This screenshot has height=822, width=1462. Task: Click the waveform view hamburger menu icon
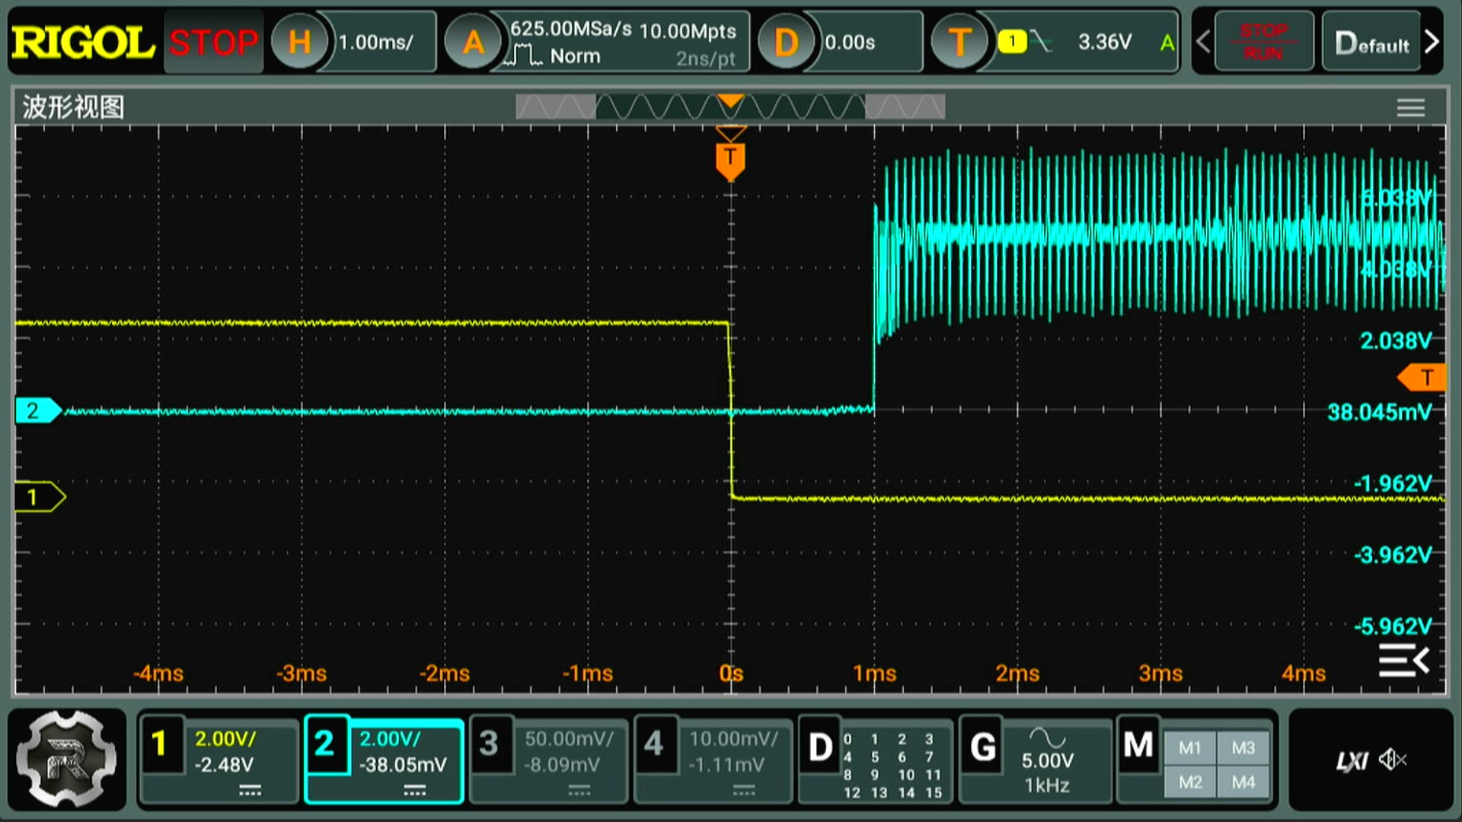tap(1410, 107)
